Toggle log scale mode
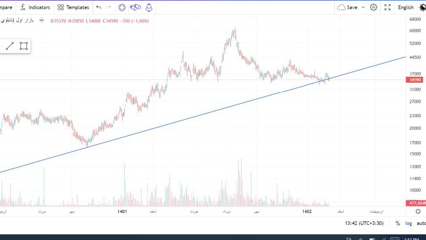This screenshot has height=240, width=426. tap(409, 223)
